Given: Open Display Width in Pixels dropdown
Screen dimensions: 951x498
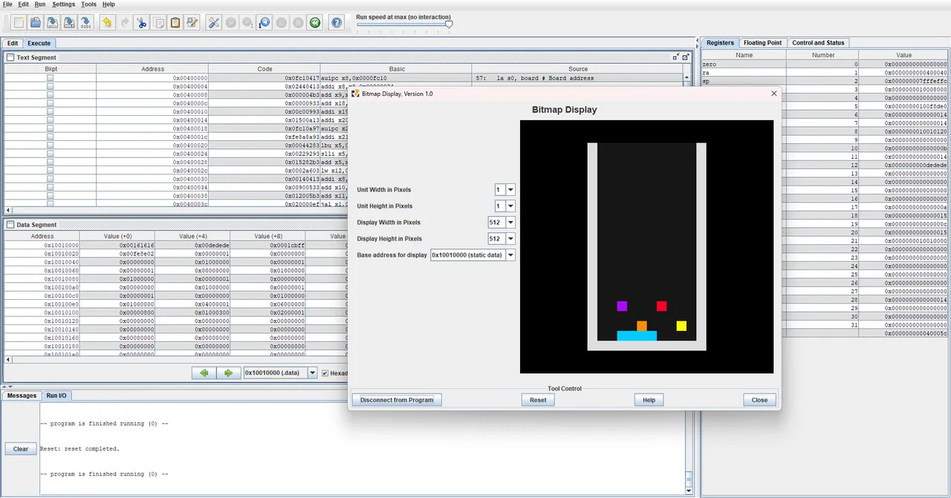Looking at the screenshot, I should click(510, 223).
